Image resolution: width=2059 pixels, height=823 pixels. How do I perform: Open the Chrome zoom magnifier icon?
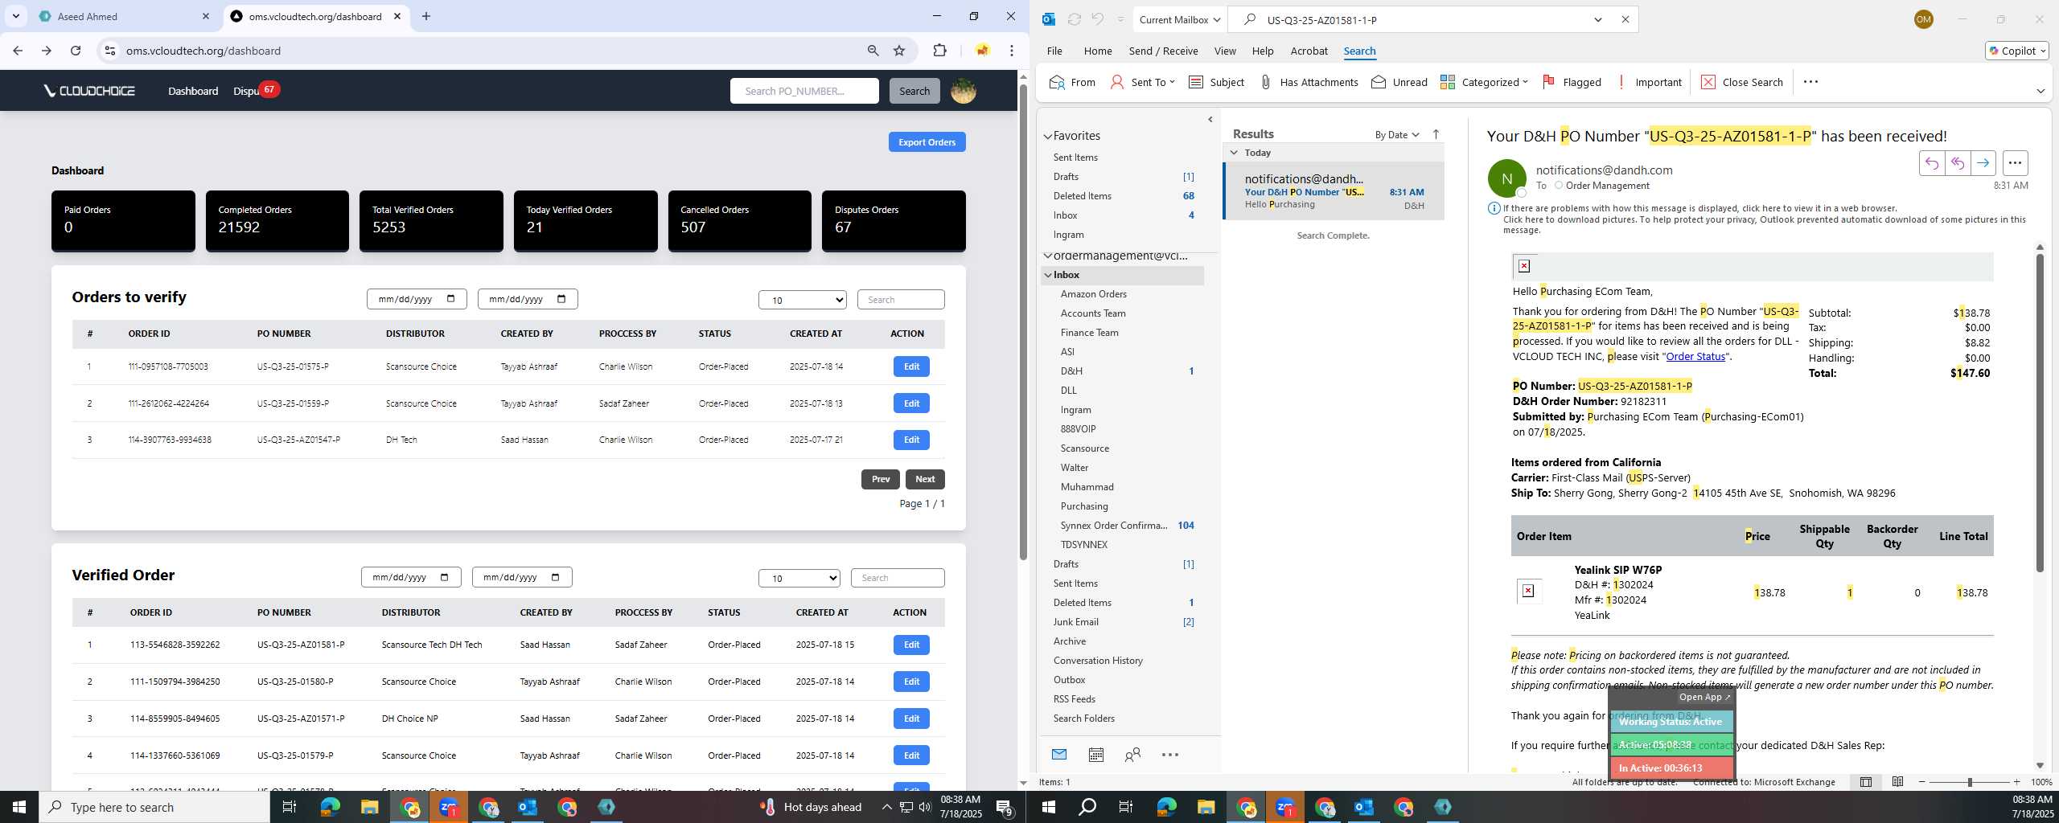(x=873, y=51)
